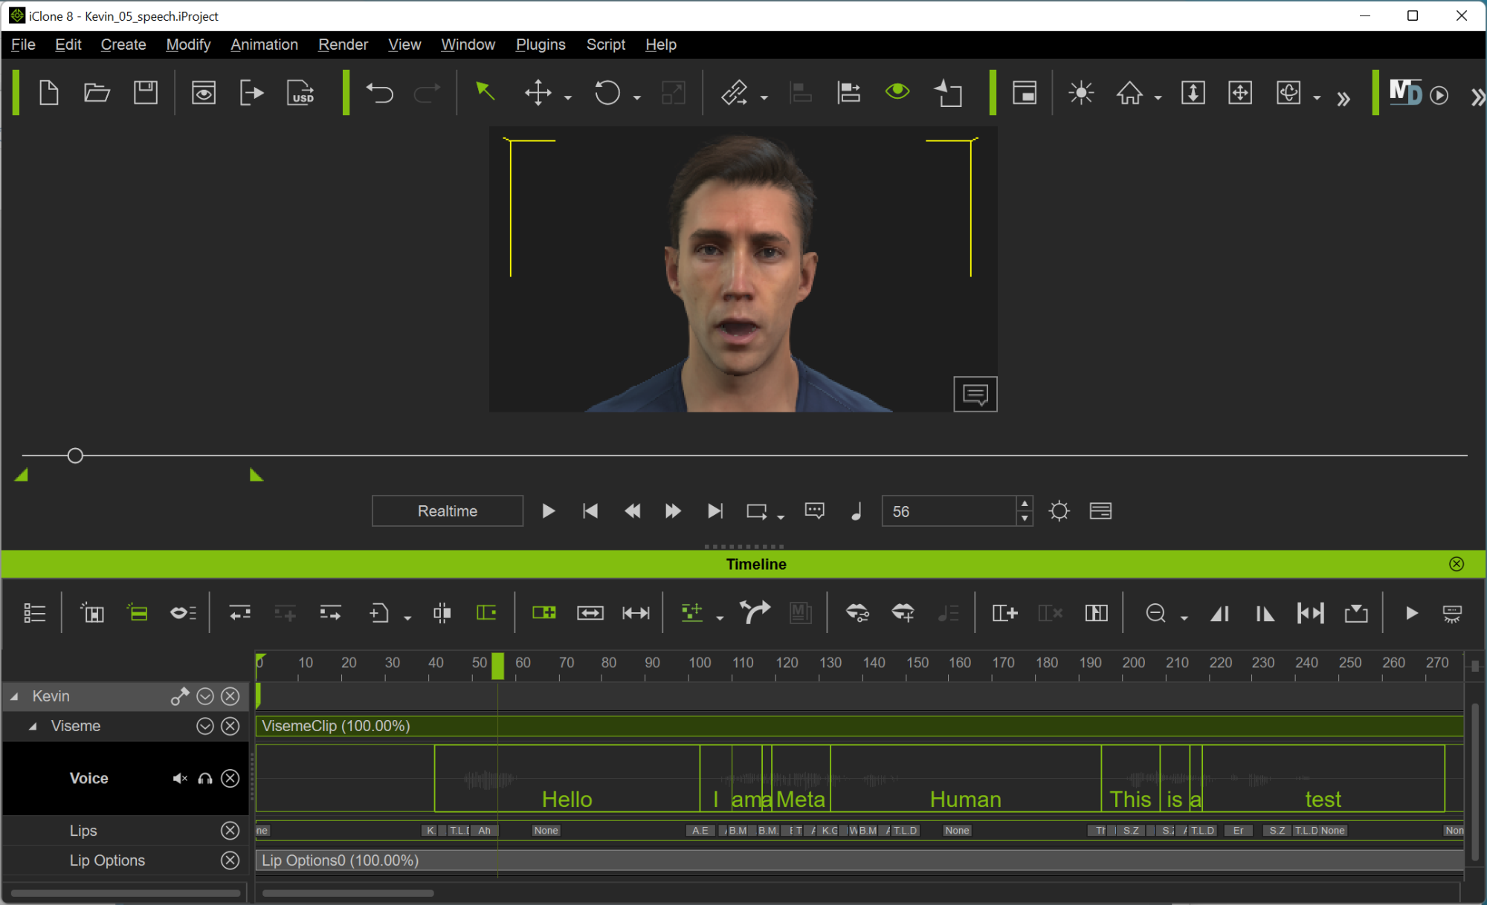The image size is (1487, 905).
Task: Click the play bar scrubber handle
Action: click(x=75, y=455)
